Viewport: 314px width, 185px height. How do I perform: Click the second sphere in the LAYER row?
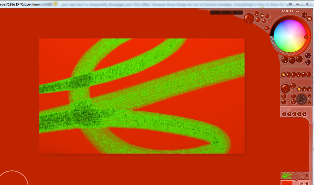tap(289, 114)
